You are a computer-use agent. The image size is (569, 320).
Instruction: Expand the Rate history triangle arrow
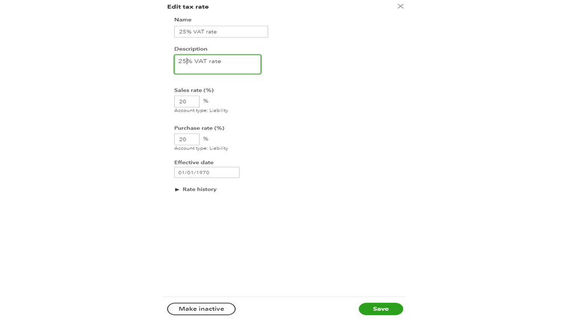click(x=177, y=190)
